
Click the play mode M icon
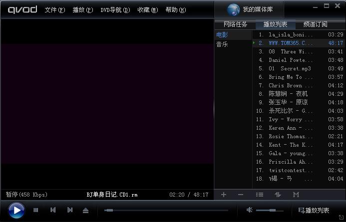296,195
